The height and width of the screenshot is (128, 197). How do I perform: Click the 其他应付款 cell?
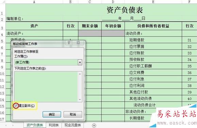pyautogui.click(x=153, y=92)
